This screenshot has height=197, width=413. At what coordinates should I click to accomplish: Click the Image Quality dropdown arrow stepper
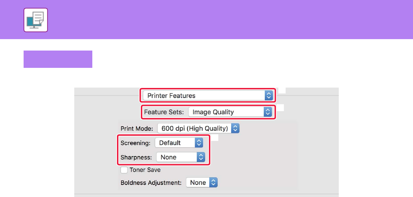(267, 112)
